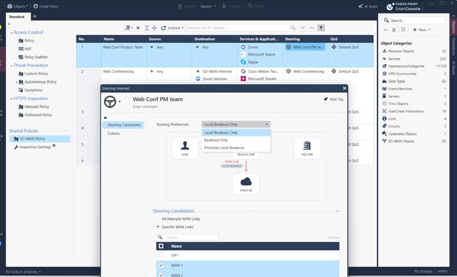Screen dimensions: 457x277
Task: Open the Session dropdown
Action: click(208, 6)
